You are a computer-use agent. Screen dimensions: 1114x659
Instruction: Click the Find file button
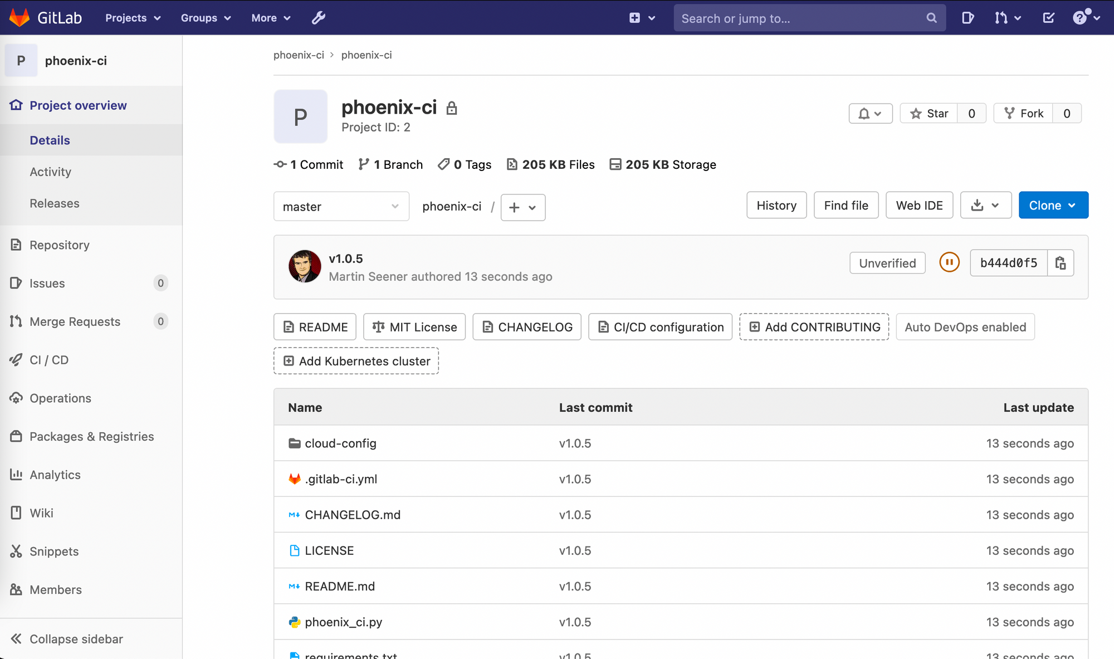point(846,206)
